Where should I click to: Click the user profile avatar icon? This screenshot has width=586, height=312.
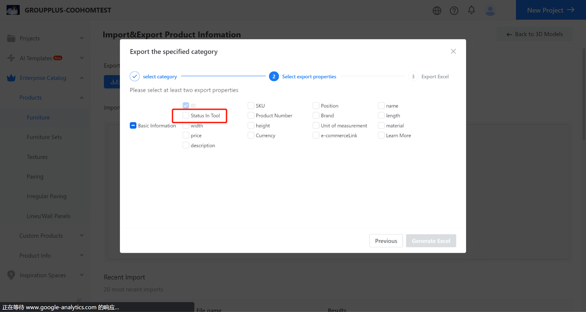pyautogui.click(x=490, y=11)
